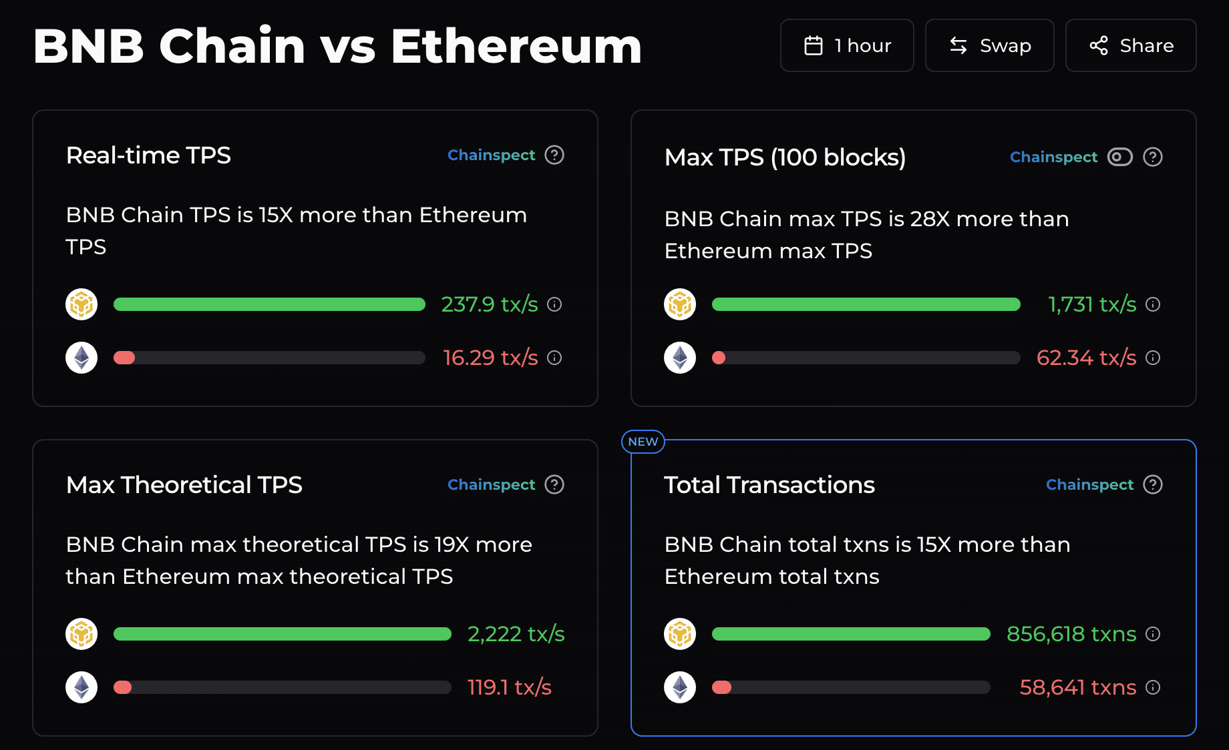Click help icon on Max TPS card

coord(1153,157)
